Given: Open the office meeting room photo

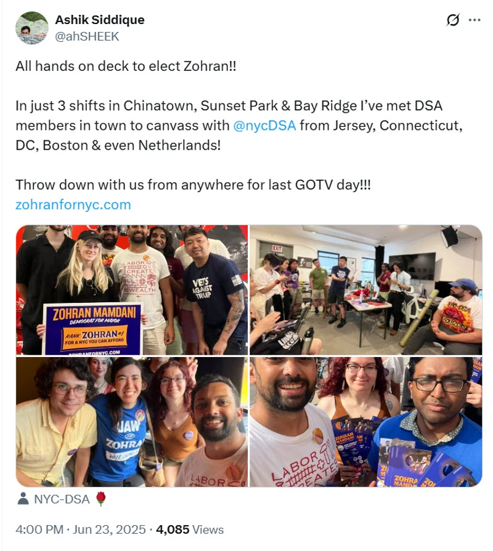Looking at the screenshot, I should pyautogui.click(x=365, y=289).
